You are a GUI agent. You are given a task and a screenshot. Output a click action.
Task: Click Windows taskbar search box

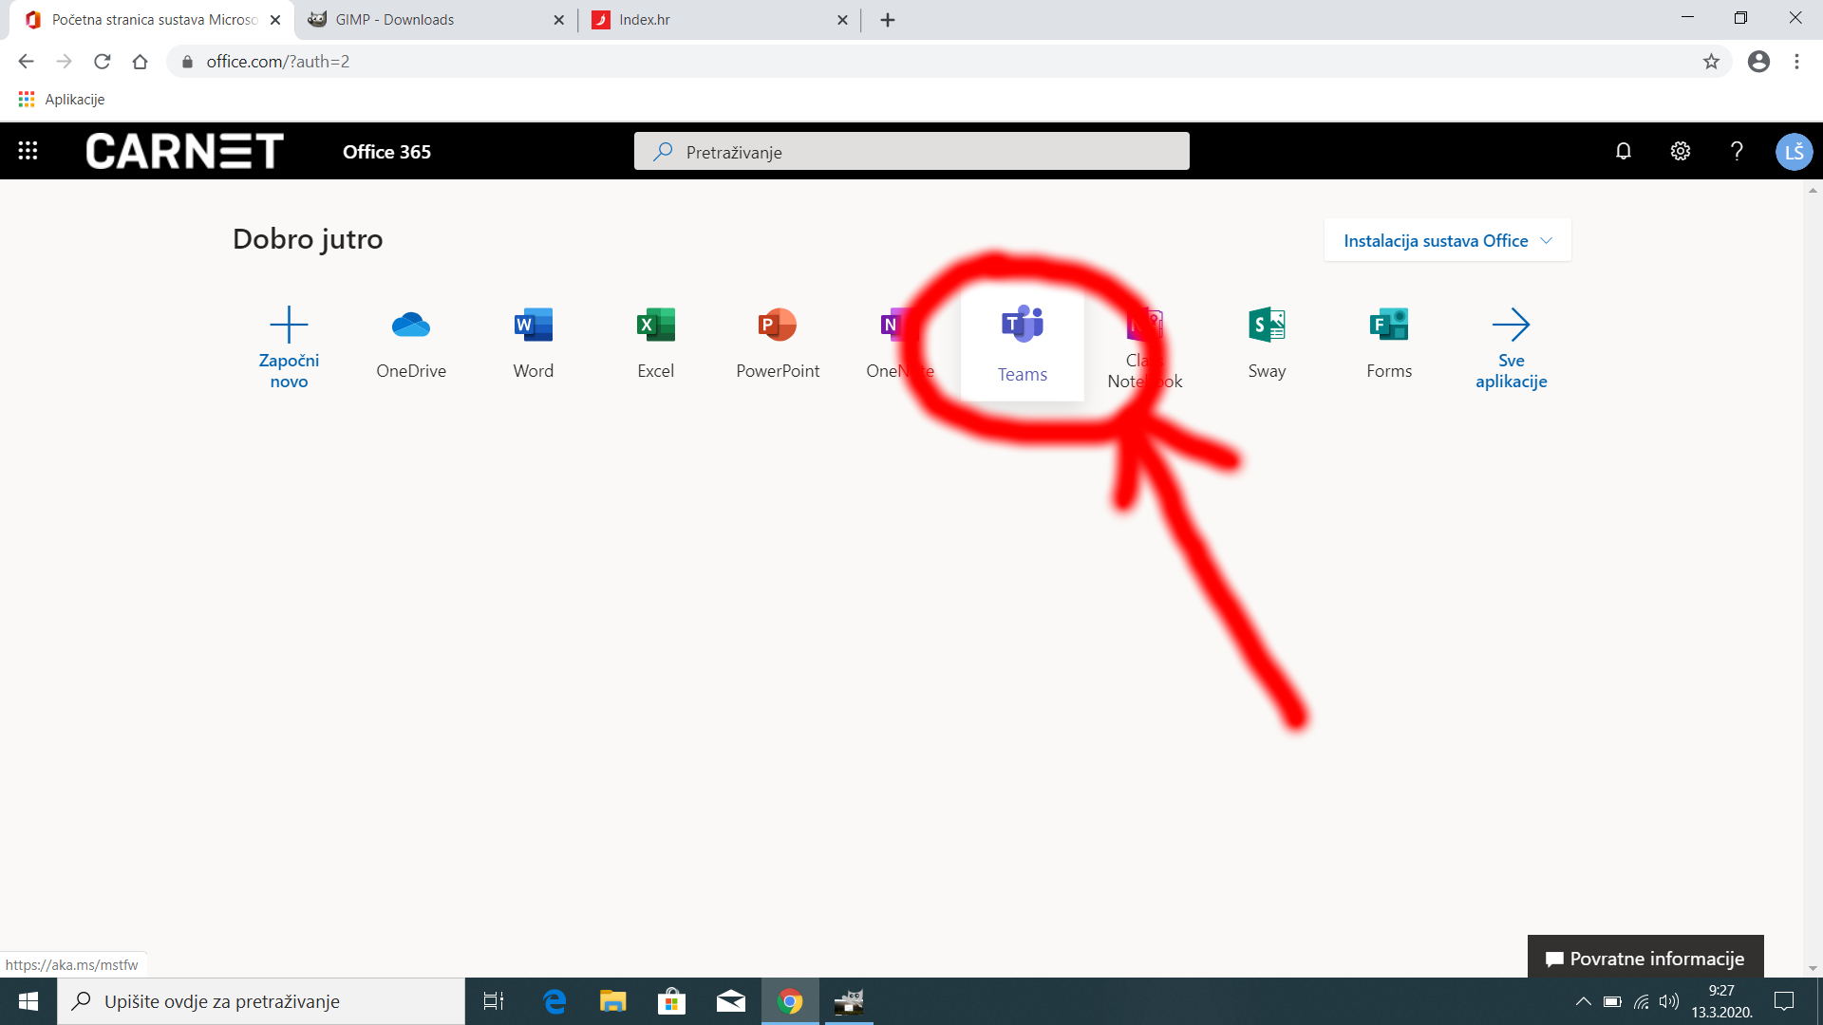pyautogui.click(x=261, y=1001)
